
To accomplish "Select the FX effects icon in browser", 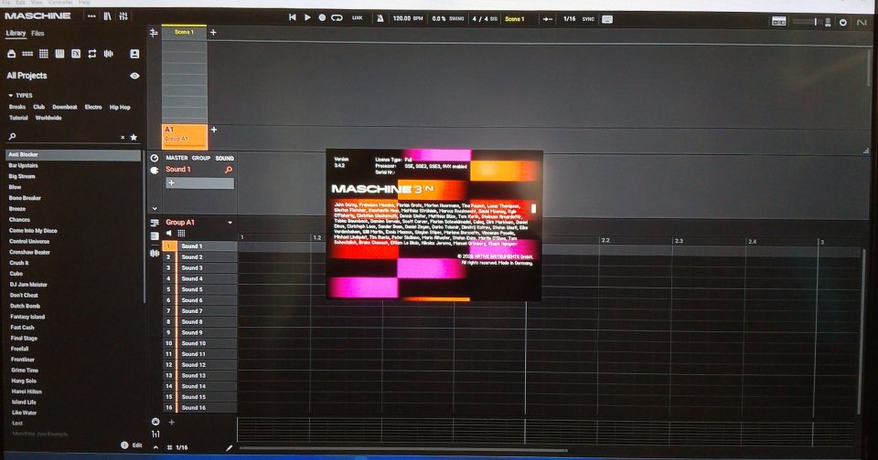I will (76, 54).
